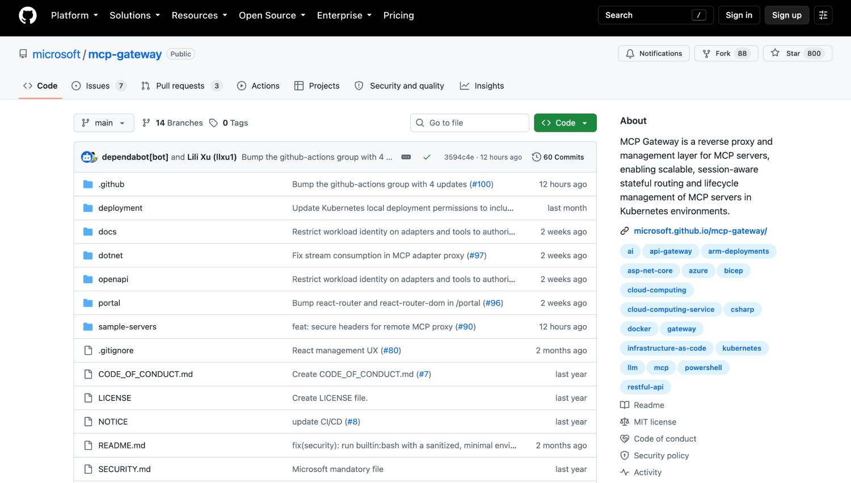
Task: Open the GitHub logo home link
Action: 27,15
